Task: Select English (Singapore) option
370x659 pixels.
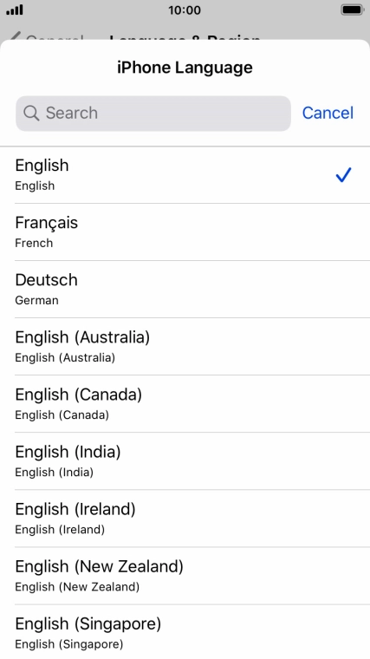Action: (185, 632)
